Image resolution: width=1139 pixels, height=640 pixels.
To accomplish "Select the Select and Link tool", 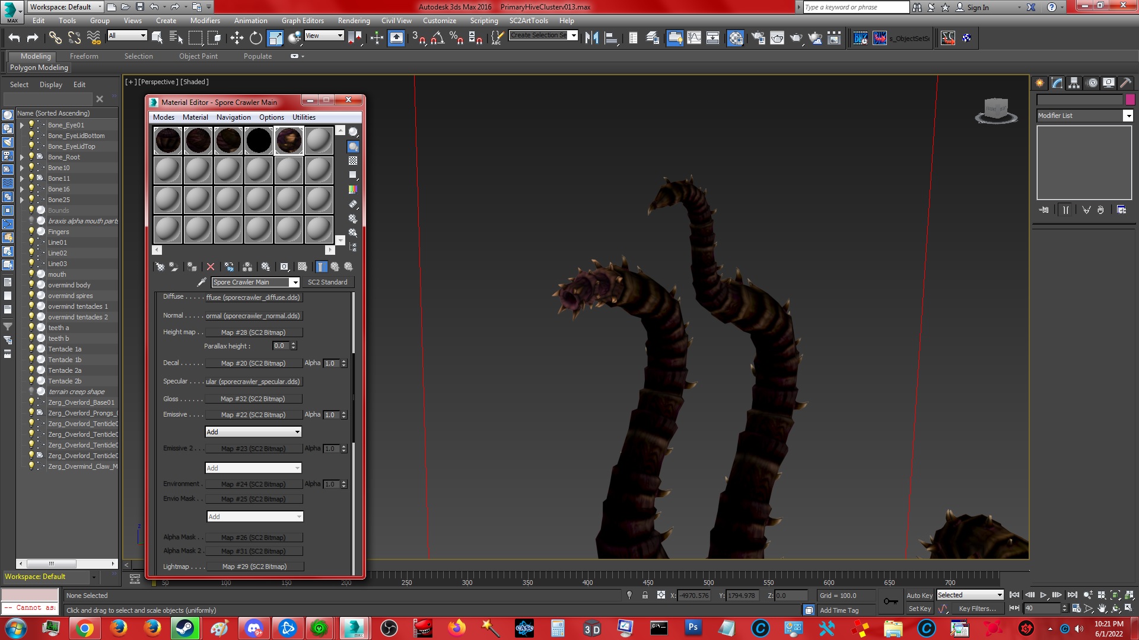I will 55,38.
